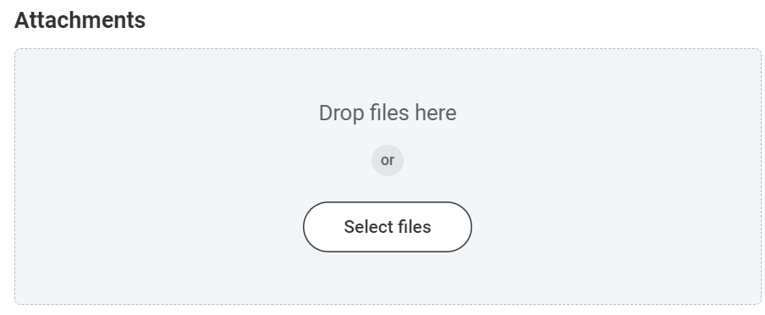
Task: Open the file picker via Select files
Action: [388, 227]
